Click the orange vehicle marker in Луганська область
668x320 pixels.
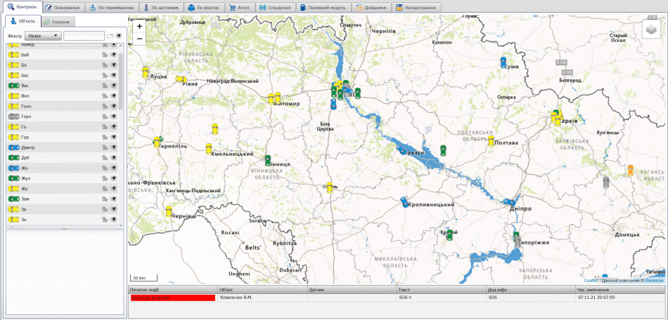tap(630, 170)
